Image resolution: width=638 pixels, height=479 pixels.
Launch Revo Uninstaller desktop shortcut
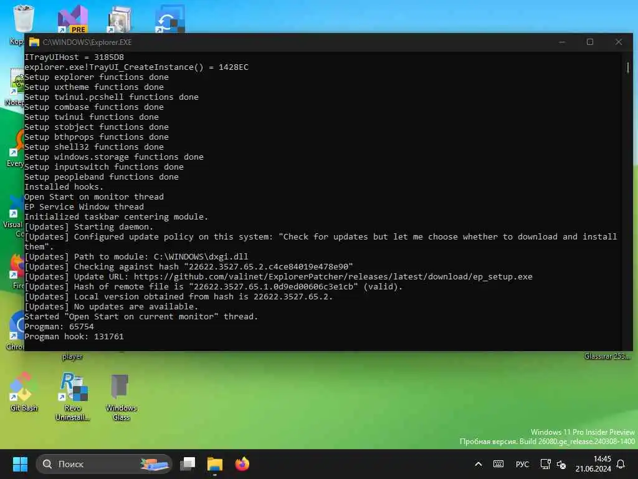[73, 396]
